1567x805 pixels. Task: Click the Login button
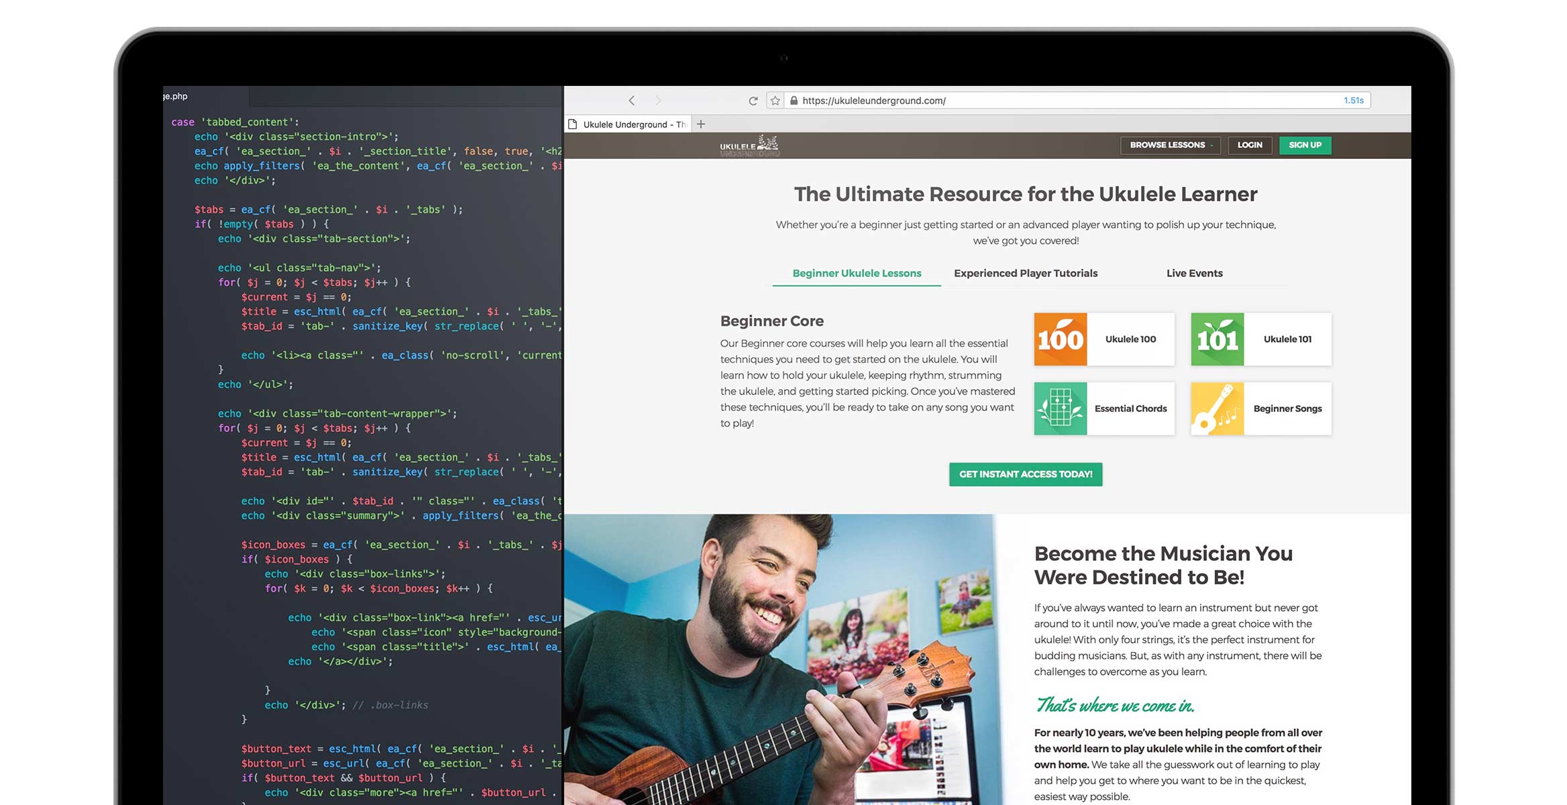(x=1250, y=145)
